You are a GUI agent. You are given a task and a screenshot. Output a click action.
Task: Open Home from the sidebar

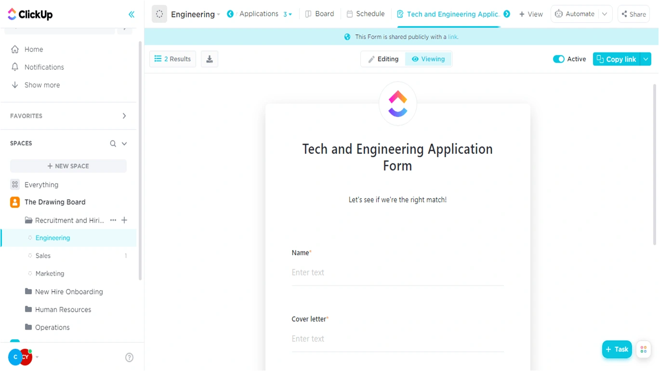coord(34,49)
